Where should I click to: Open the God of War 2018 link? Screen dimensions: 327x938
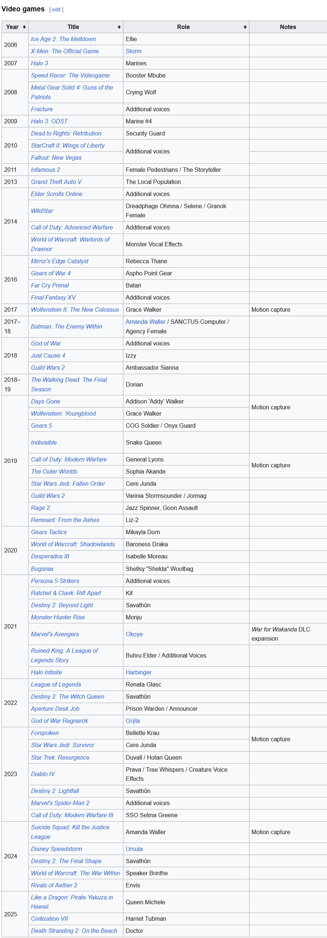(46, 344)
